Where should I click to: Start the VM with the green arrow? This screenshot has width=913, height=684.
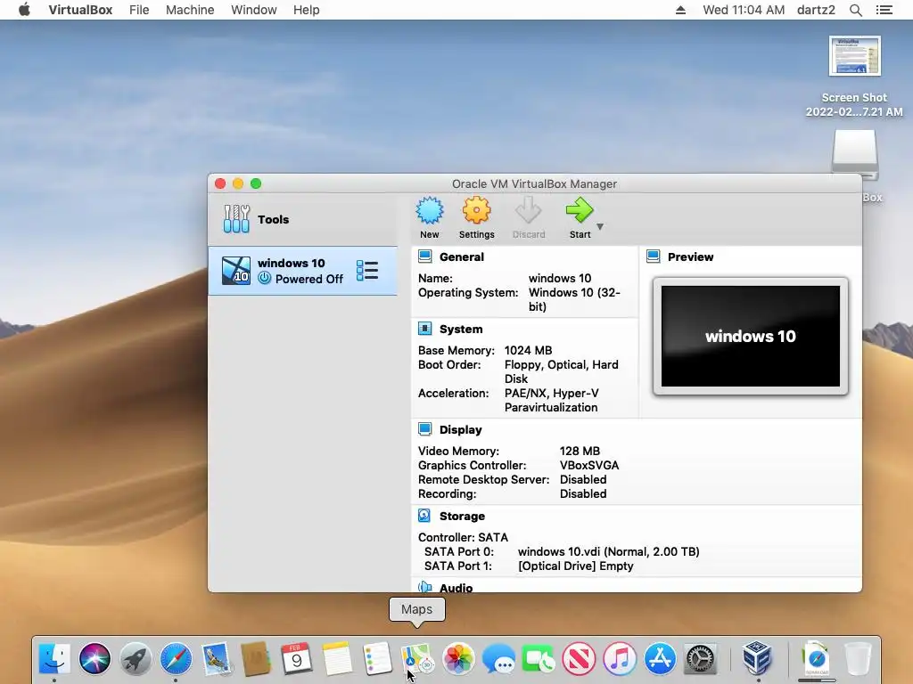click(x=580, y=210)
